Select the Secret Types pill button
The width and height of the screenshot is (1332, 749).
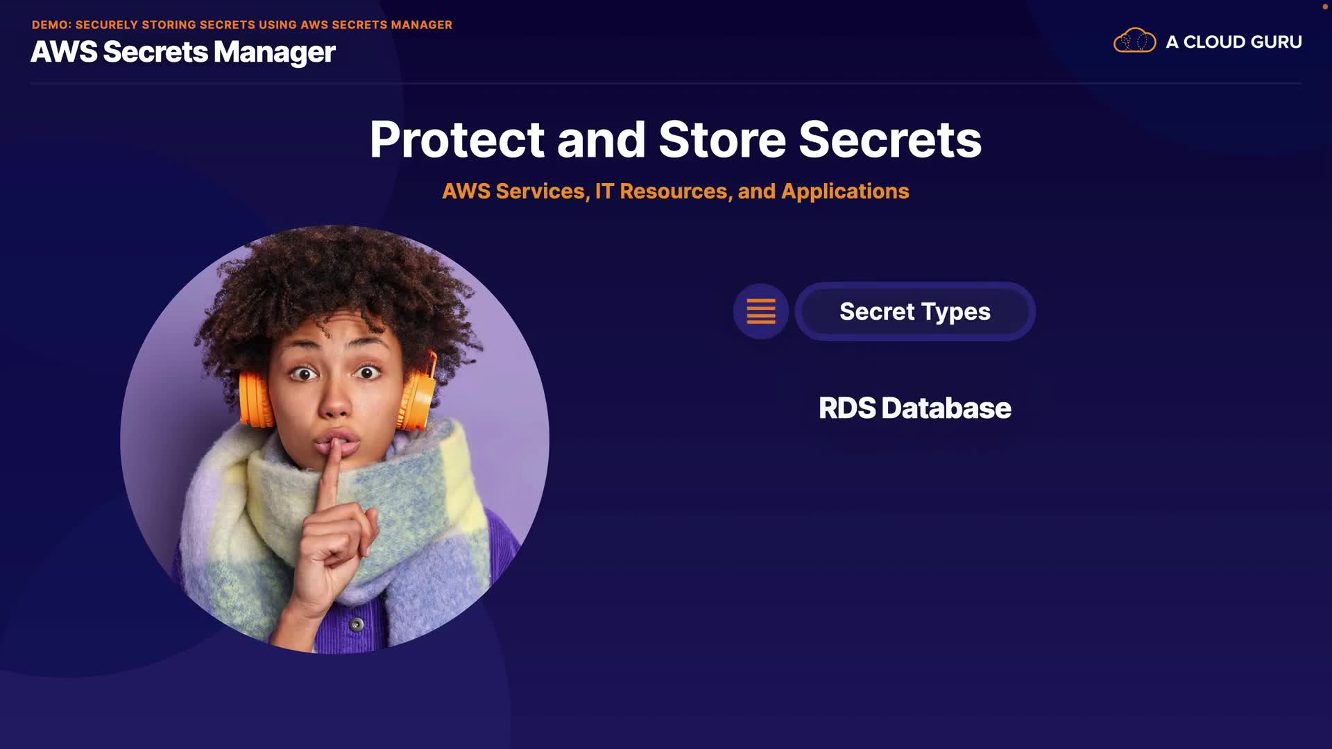[x=915, y=311]
